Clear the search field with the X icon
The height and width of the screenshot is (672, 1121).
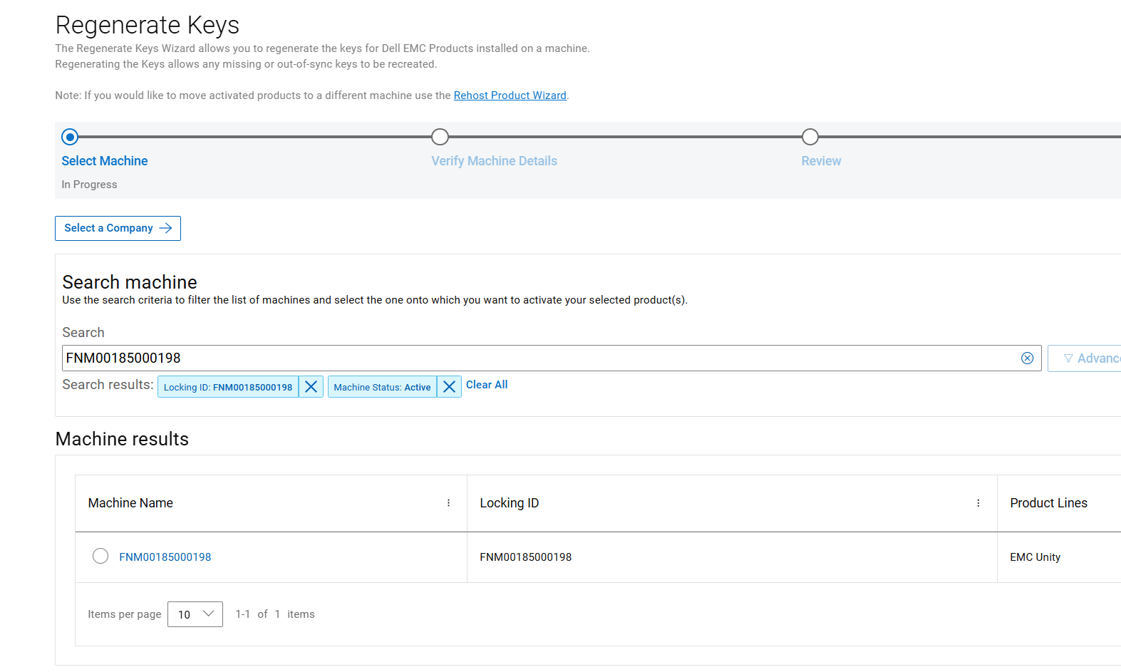point(1027,358)
